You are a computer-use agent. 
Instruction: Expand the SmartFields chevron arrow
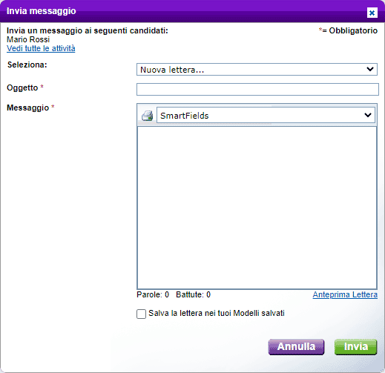[368, 115]
